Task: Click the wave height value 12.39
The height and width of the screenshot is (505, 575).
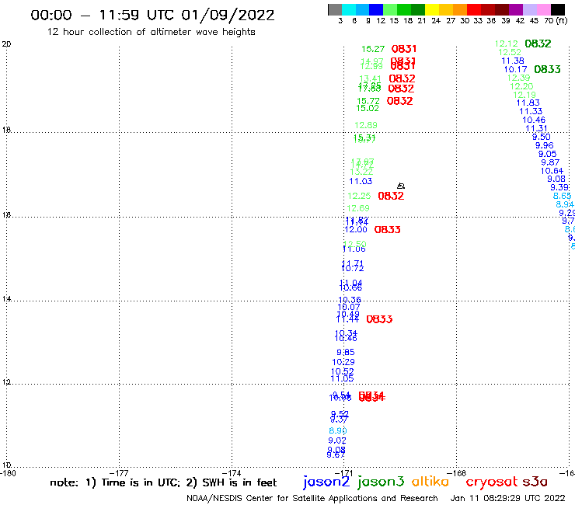Action: tap(518, 78)
